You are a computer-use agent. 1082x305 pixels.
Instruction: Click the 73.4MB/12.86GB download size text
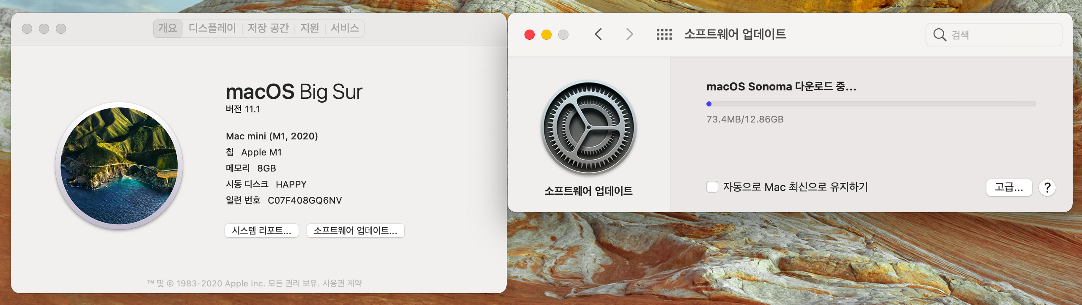pos(745,119)
